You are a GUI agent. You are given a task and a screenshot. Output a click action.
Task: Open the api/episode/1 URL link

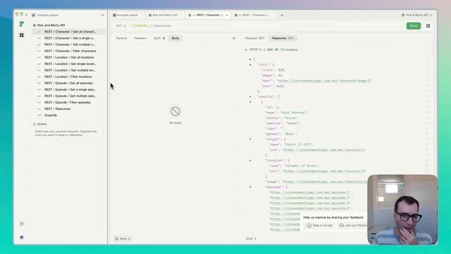pyautogui.click(x=310, y=193)
